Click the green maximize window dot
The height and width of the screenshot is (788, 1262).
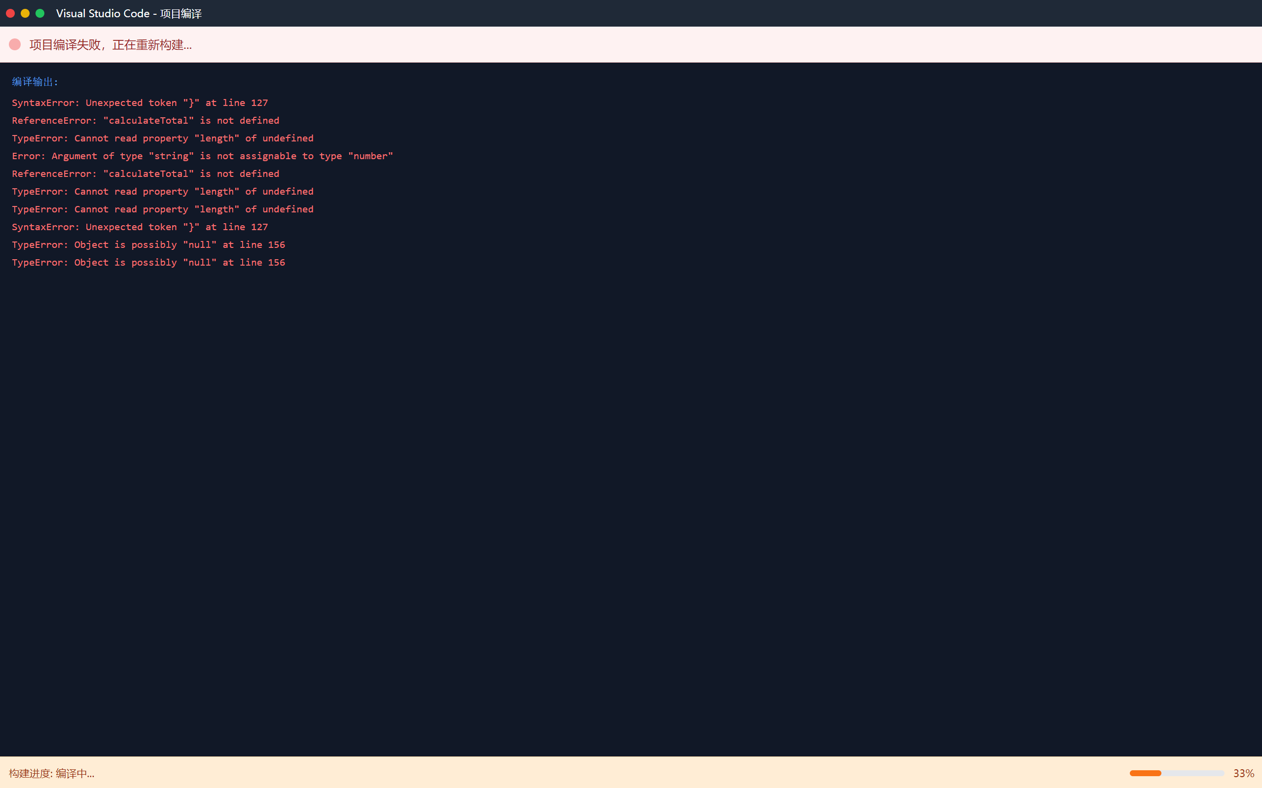(x=39, y=13)
